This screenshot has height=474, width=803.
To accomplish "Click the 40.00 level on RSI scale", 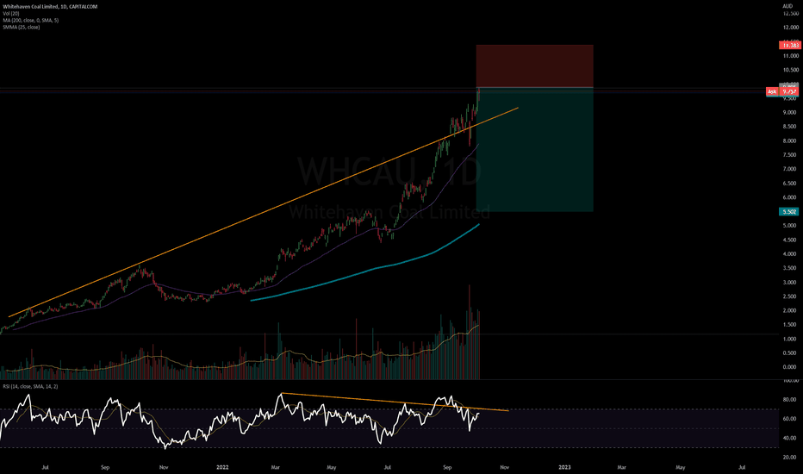I will pos(789,438).
